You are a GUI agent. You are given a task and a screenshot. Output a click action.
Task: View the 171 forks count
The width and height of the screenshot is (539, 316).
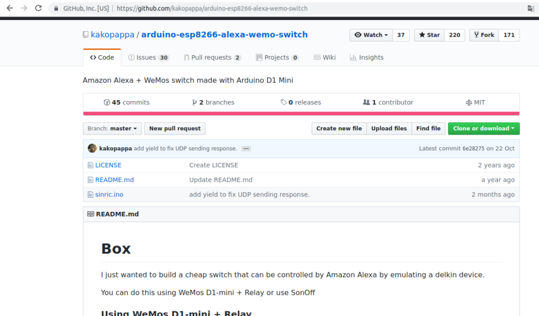[x=509, y=35]
